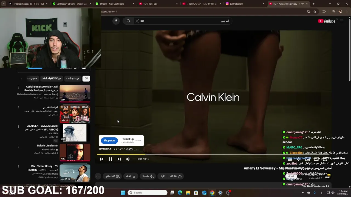This screenshot has height=197, width=351.
Task: Open Outlook from the taskbar
Action: point(204,193)
